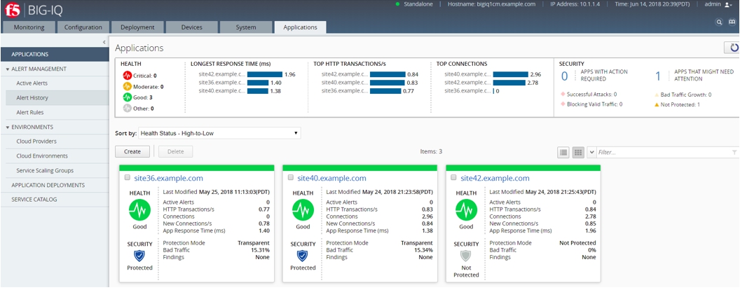Tick the site40.example.com checkbox
Screen dimensions: 740x290
coord(290,178)
